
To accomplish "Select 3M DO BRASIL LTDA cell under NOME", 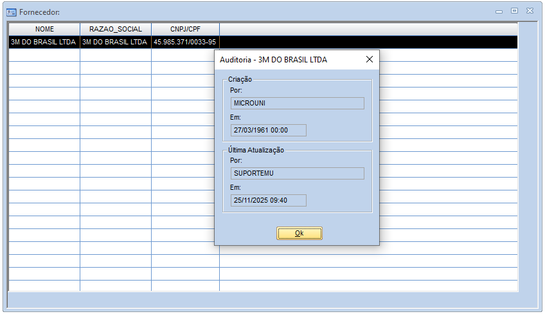I will (44, 42).
